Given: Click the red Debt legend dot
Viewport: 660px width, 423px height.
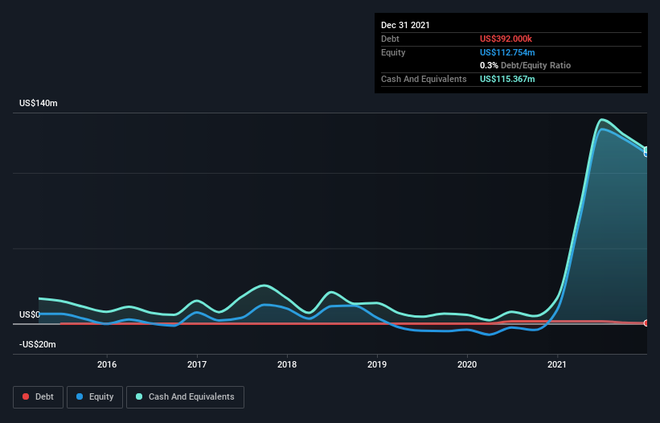Looking at the screenshot, I should [x=26, y=396].
